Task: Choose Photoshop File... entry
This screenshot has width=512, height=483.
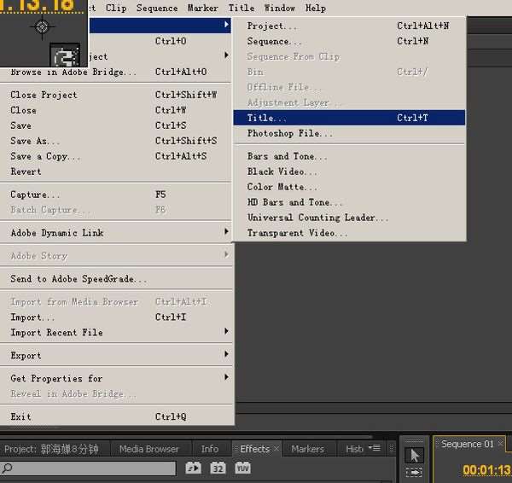Action: pyautogui.click(x=349, y=133)
